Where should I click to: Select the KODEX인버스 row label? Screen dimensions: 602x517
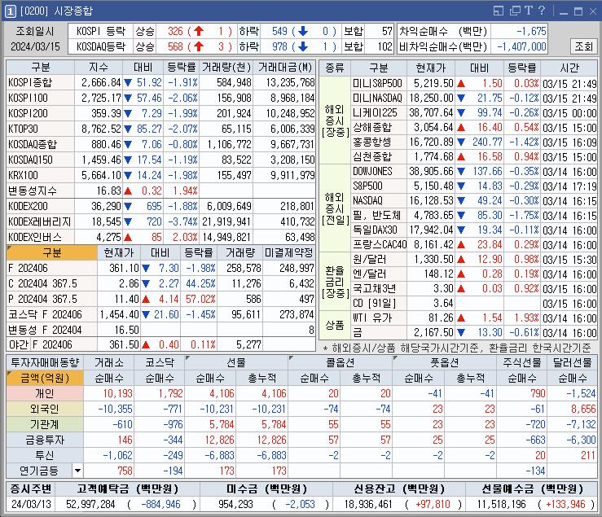(x=40, y=237)
